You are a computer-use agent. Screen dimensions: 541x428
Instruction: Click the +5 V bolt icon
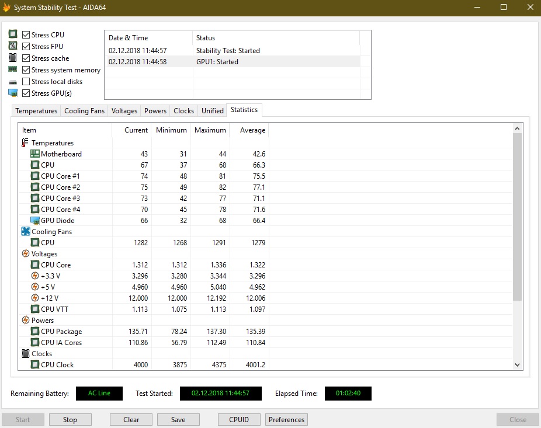click(35, 287)
